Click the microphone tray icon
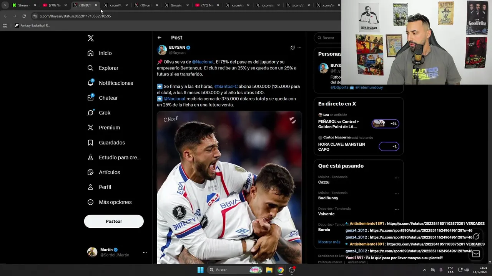 441,270
